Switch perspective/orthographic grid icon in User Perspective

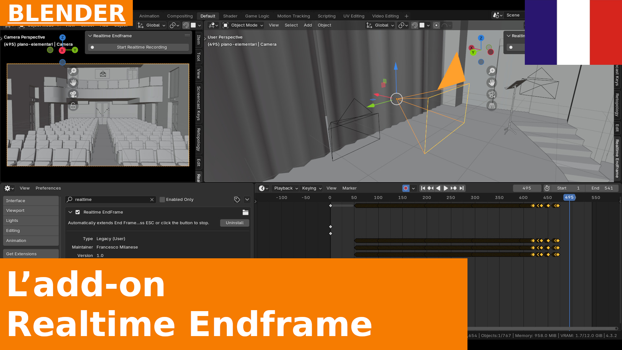click(x=492, y=106)
